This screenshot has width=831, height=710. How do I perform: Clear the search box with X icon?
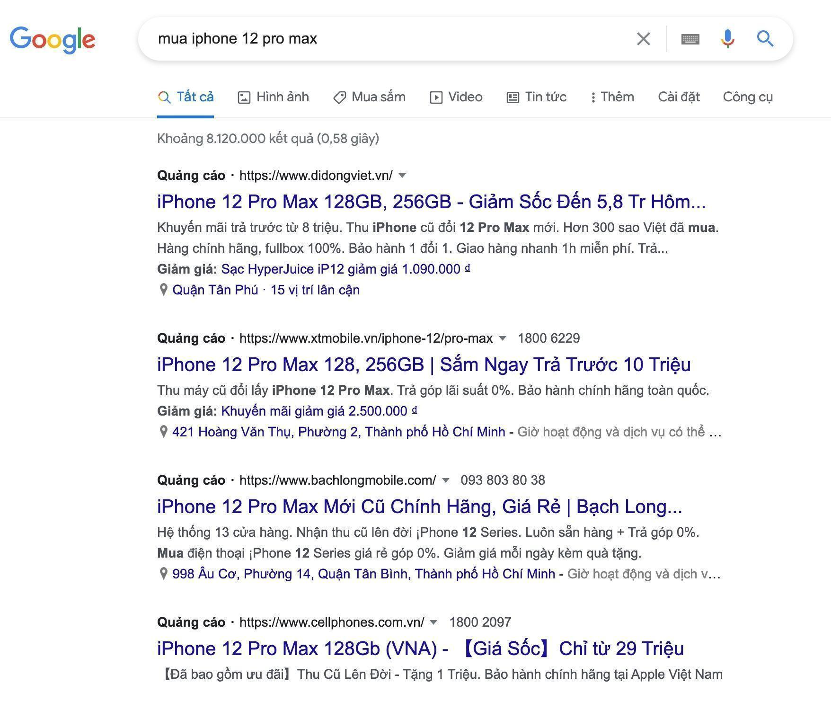pyautogui.click(x=644, y=39)
